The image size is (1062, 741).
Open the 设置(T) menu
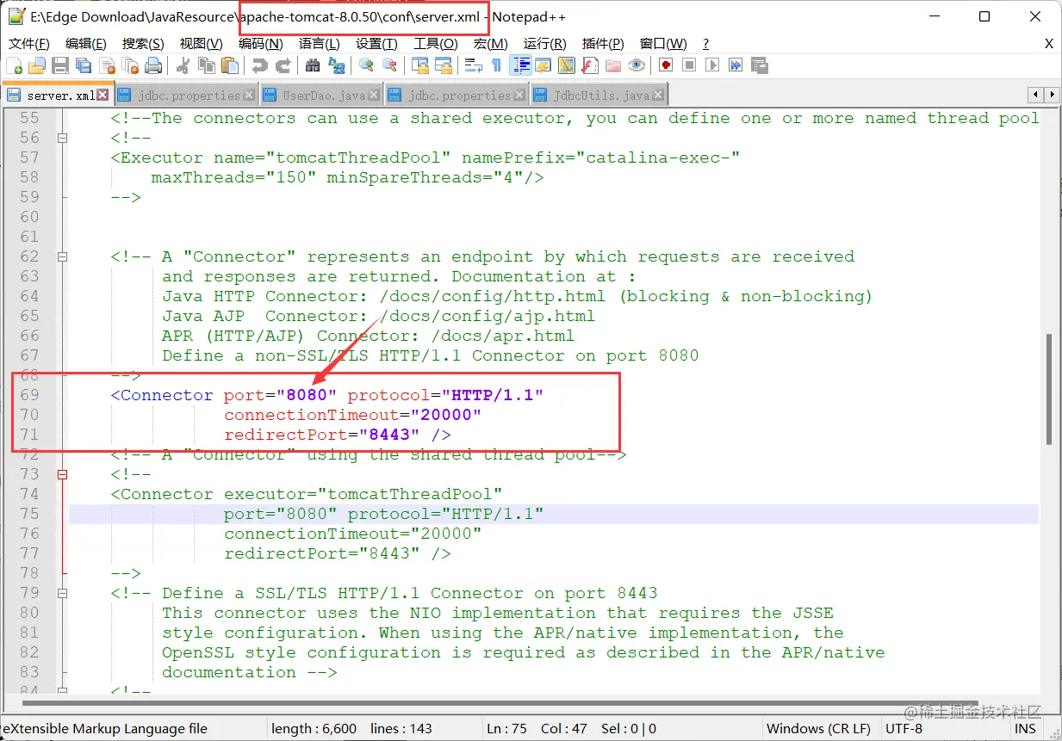[x=376, y=44]
